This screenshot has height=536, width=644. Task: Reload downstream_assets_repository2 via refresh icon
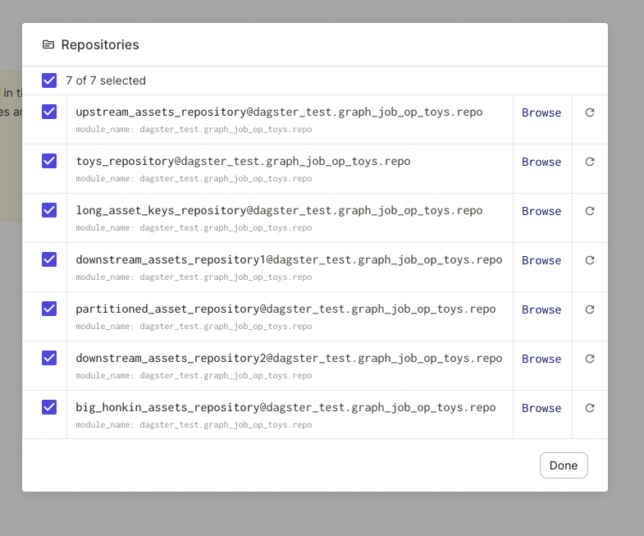[589, 359]
